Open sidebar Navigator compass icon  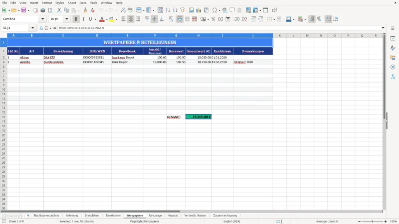click(393, 67)
